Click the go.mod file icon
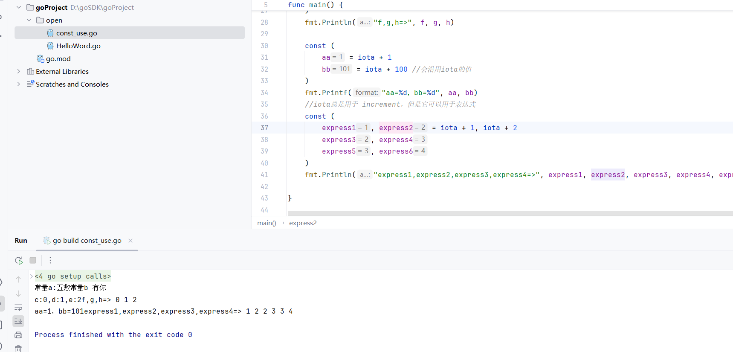This screenshot has width=733, height=352. (x=41, y=58)
